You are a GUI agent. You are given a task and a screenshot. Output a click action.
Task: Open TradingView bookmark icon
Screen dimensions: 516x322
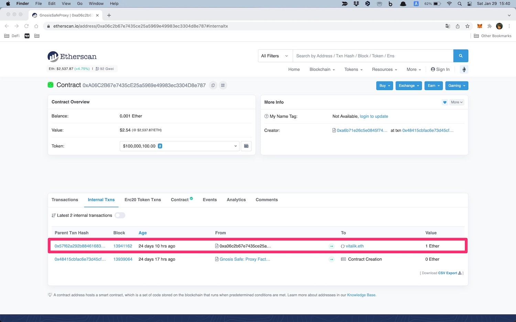(27, 36)
